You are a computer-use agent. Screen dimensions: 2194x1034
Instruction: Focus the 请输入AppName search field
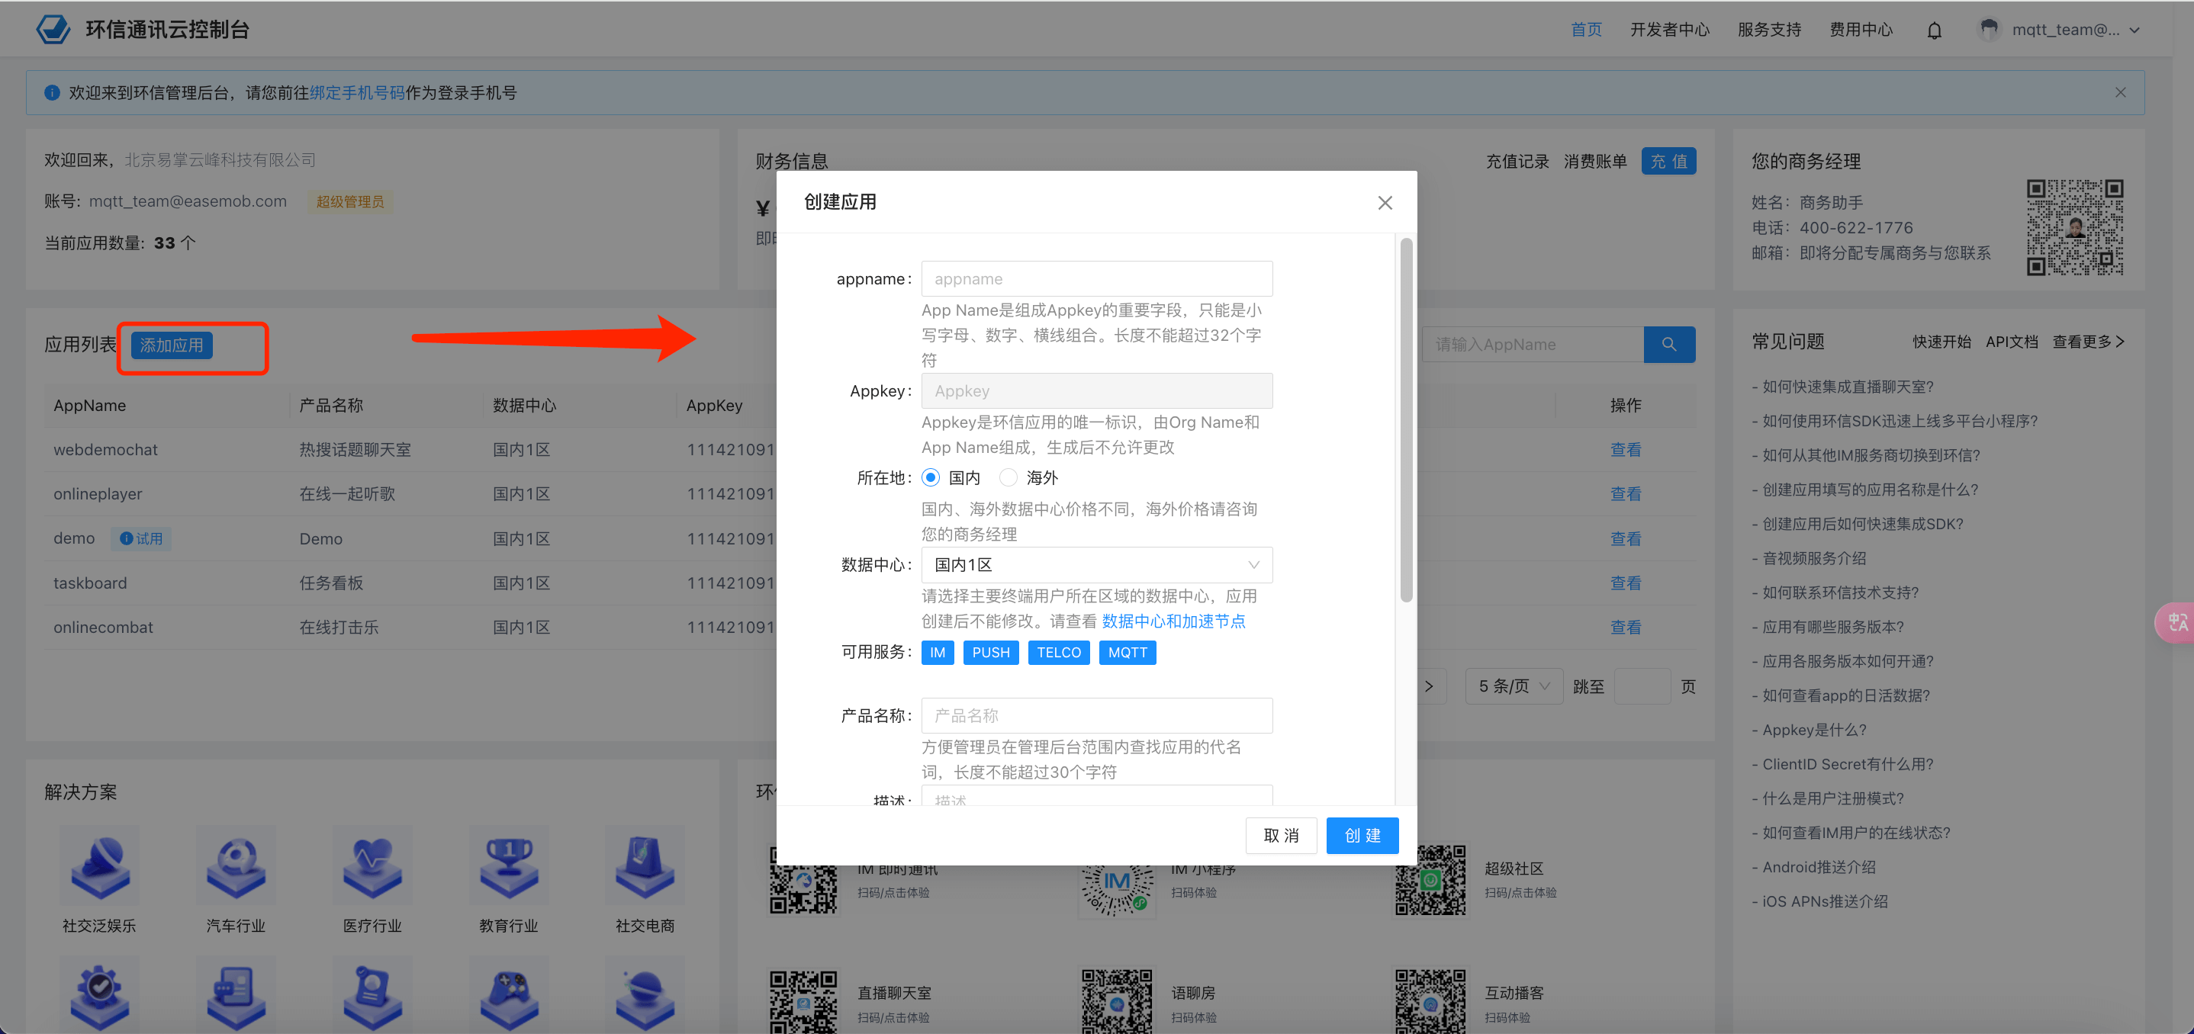click(1533, 345)
